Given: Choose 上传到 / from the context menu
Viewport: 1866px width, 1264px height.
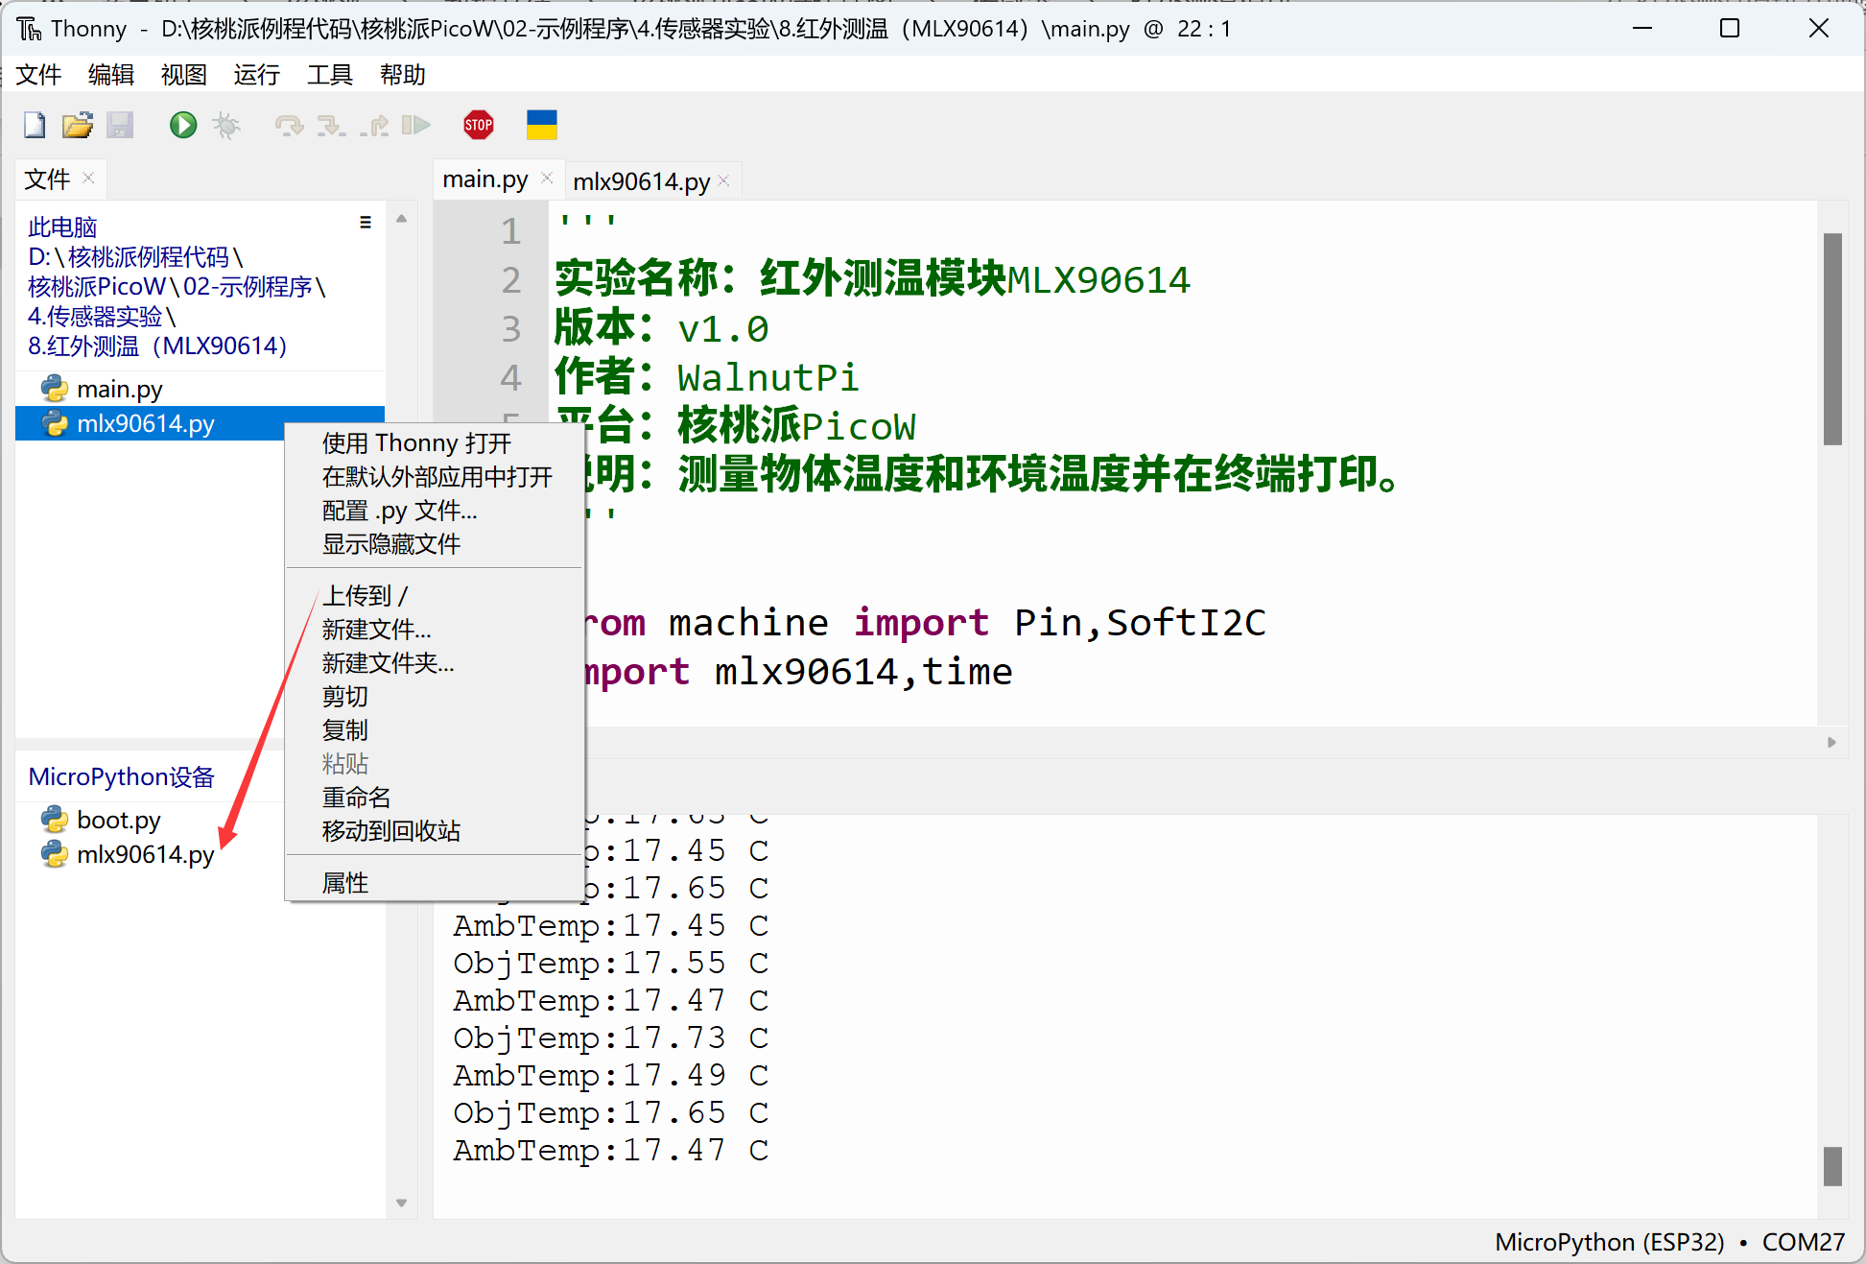Looking at the screenshot, I should [x=365, y=596].
